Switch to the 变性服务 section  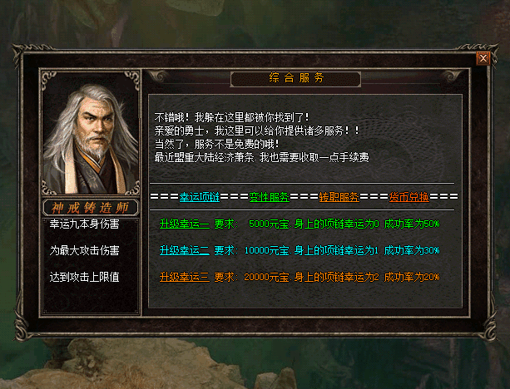coord(270,197)
